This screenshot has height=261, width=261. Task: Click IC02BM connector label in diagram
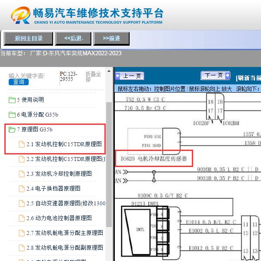pyautogui.click(x=231, y=124)
